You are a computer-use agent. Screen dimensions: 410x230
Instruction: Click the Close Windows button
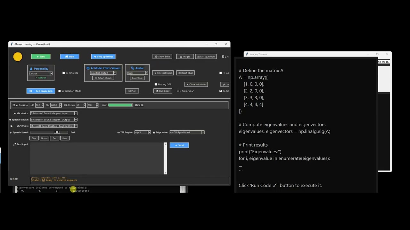coord(196,84)
